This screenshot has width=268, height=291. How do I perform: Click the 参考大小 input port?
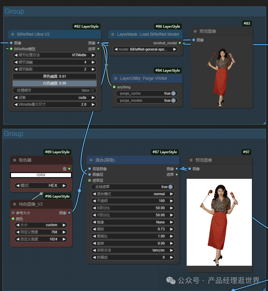click(x=13, y=213)
